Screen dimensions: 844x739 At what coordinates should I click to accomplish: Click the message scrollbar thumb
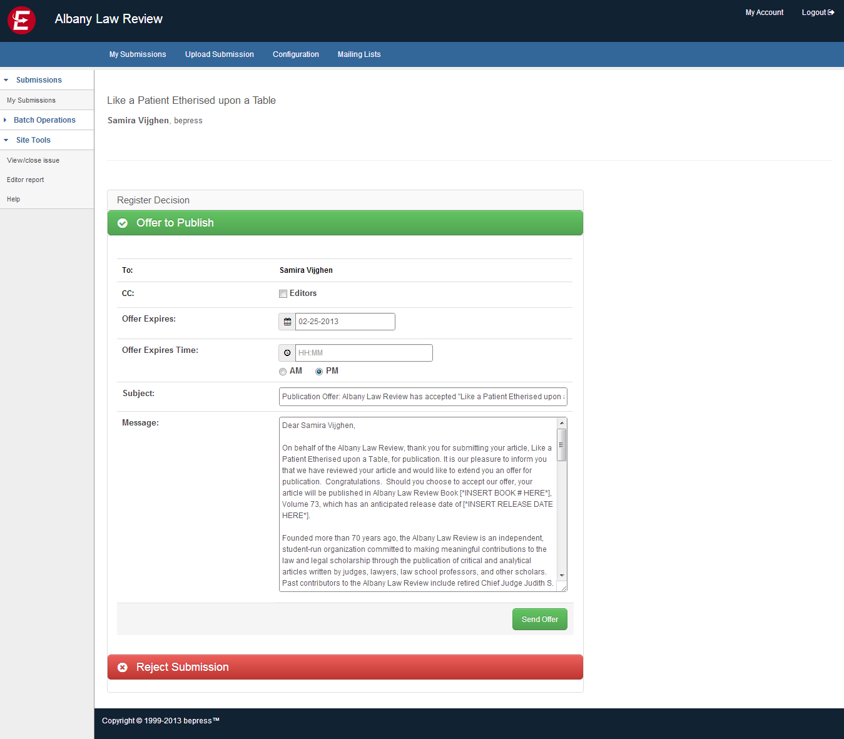click(562, 445)
